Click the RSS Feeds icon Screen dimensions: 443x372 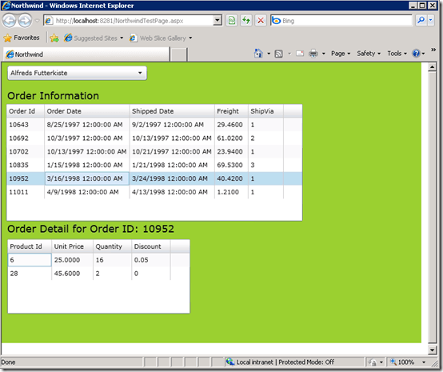click(278, 54)
